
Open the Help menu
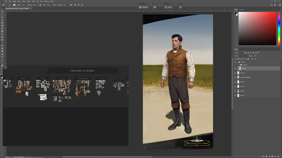tap(52, 1)
